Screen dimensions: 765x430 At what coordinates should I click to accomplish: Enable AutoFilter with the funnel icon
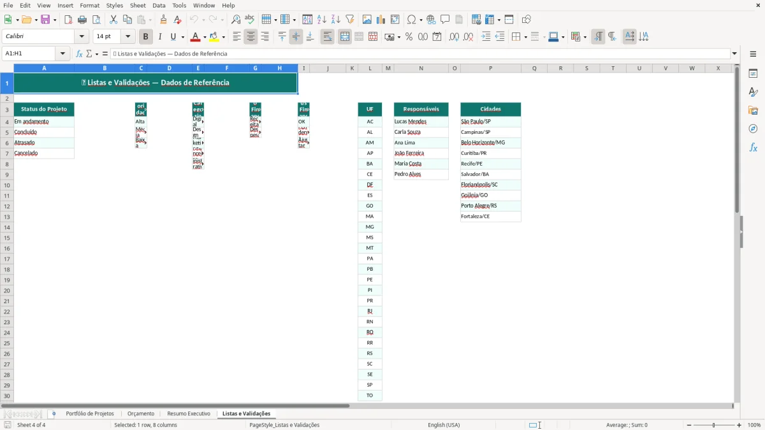[350, 20]
